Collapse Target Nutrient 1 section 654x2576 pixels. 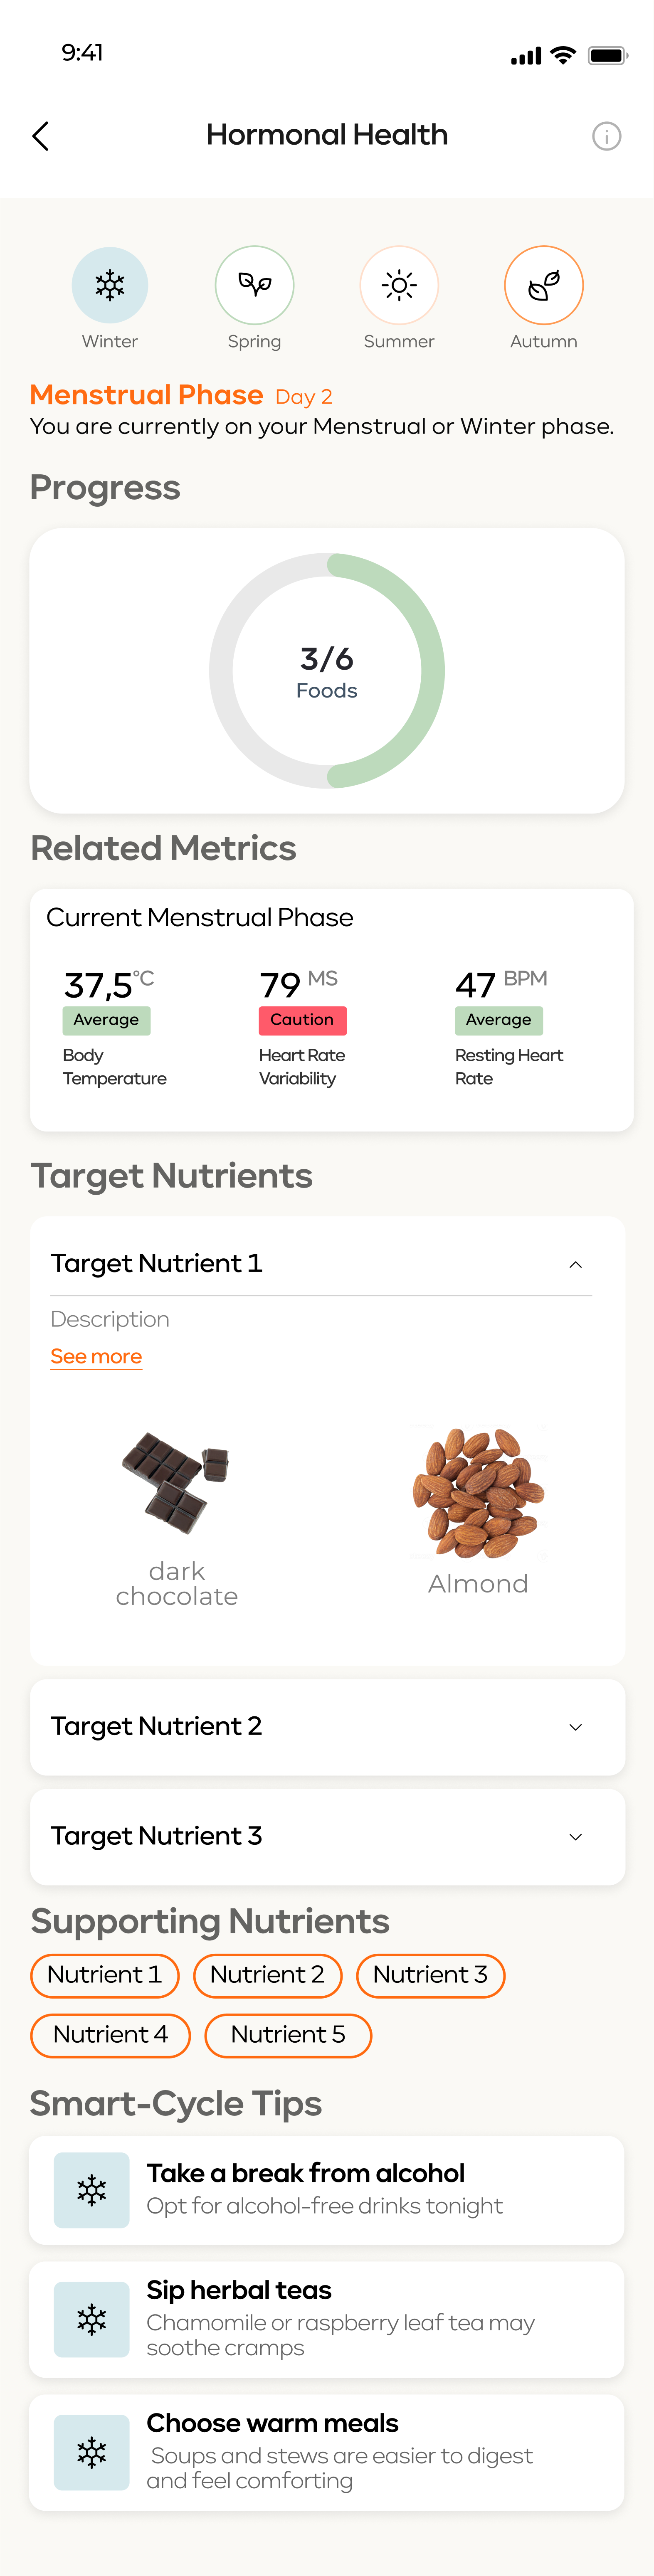[x=575, y=1264]
